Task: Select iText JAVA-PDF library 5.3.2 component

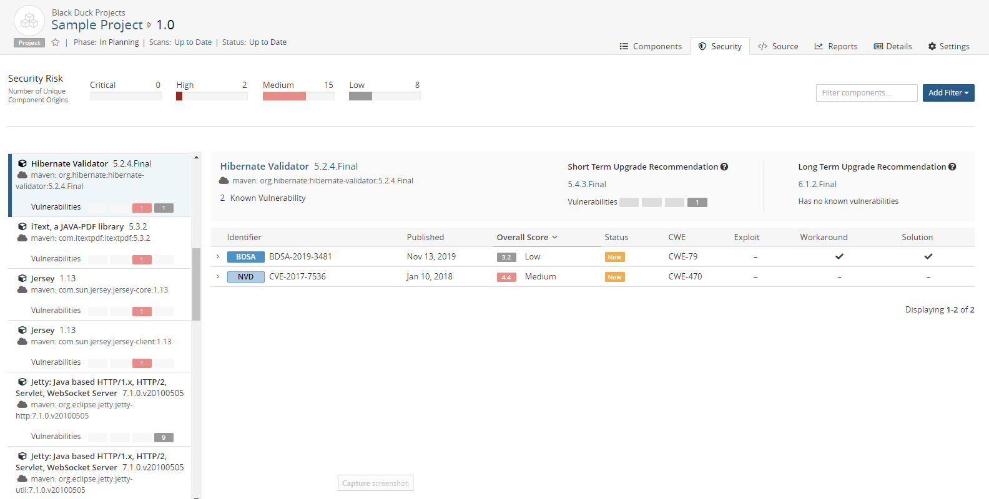Action: 100,243
